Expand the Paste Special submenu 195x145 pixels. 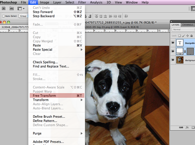[57, 50]
